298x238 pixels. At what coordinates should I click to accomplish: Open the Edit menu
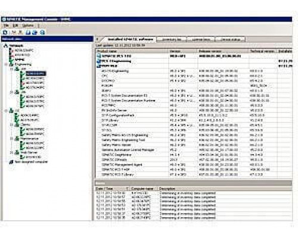15,26
